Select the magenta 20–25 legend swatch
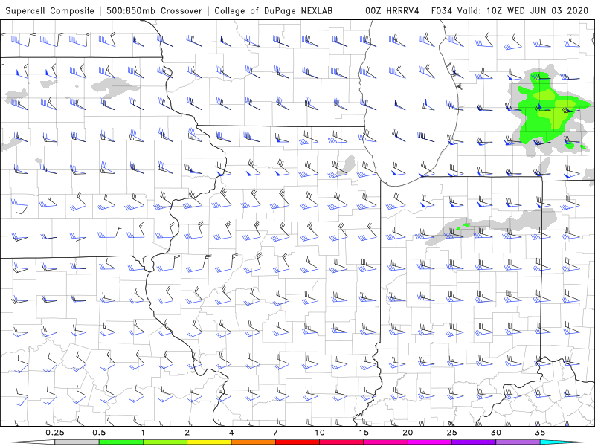Screen dimensions: 595x446 point(430,442)
